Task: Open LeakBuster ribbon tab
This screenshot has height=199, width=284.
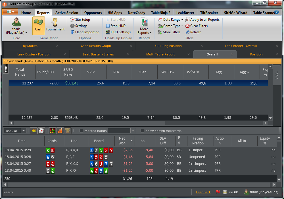Action: point(185,13)
